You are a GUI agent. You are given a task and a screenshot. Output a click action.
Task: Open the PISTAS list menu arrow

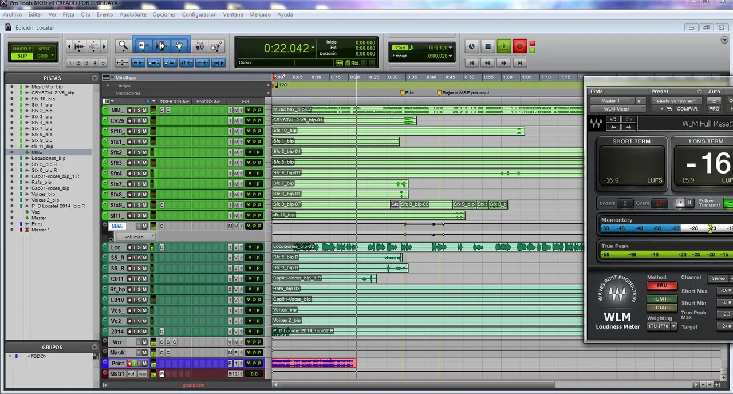click(94, 78)
